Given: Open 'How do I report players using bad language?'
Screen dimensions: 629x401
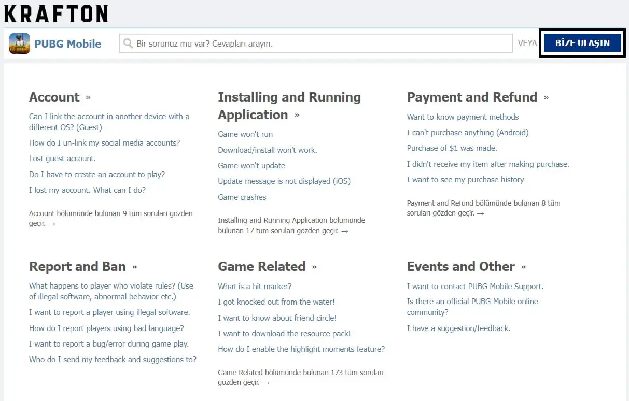Looking at the screenshot, I should pos(106,328).
